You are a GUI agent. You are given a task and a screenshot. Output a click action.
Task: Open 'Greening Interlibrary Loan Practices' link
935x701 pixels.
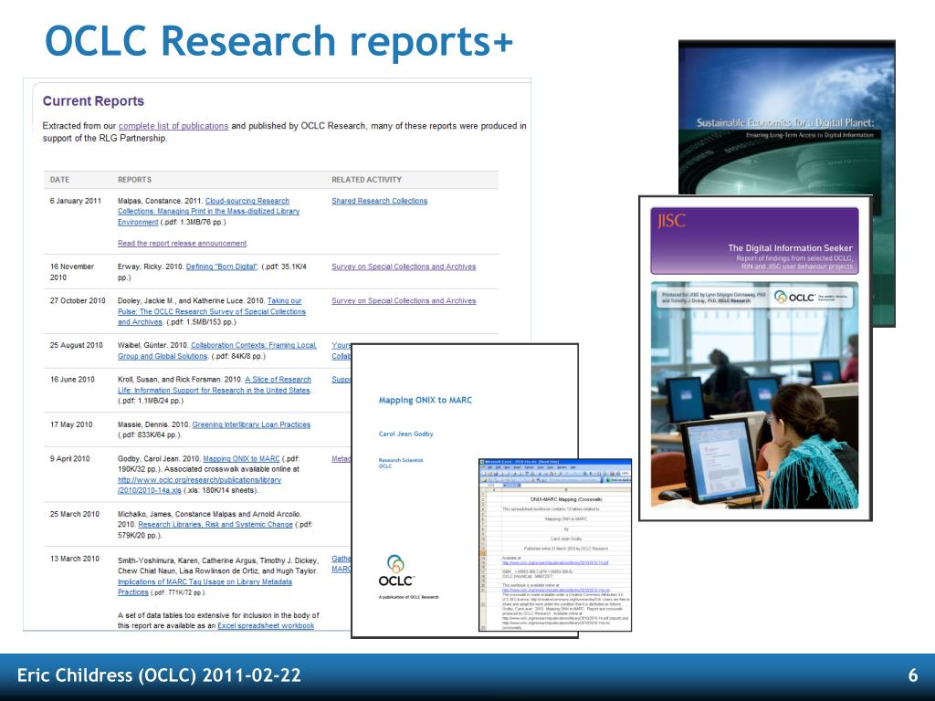coord(251,424)
